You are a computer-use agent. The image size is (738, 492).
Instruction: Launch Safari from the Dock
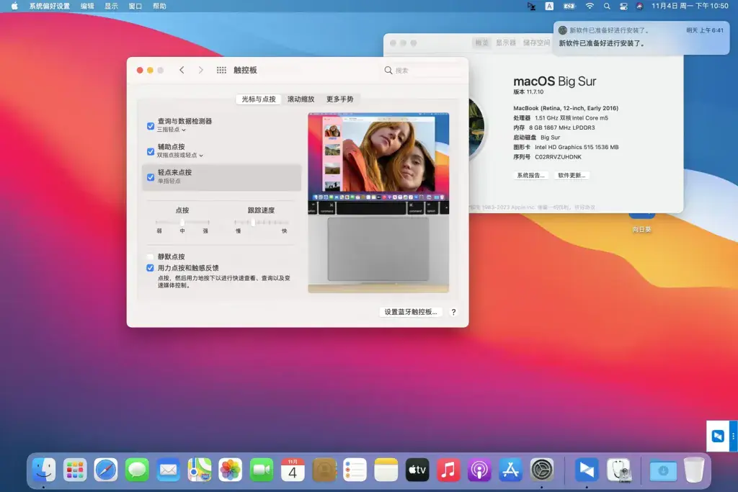tap(106, 470)
